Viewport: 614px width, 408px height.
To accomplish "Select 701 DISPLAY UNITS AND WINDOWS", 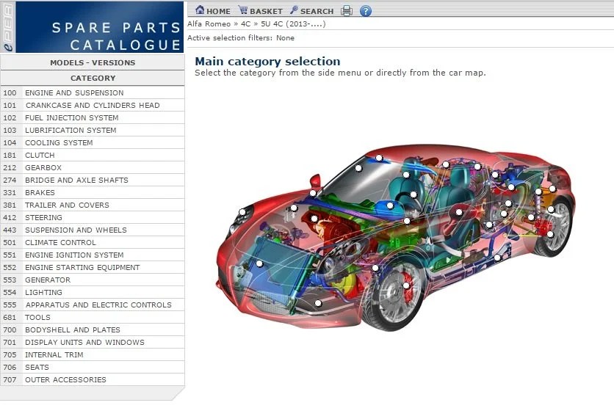I will pyautogui.click(x=93, y=343).
